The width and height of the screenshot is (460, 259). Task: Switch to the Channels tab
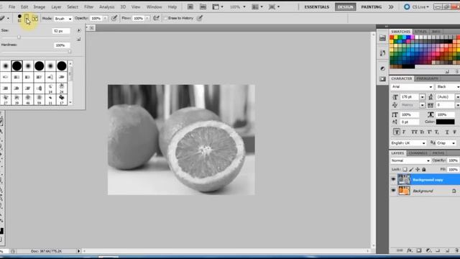[x=418, y=153]
